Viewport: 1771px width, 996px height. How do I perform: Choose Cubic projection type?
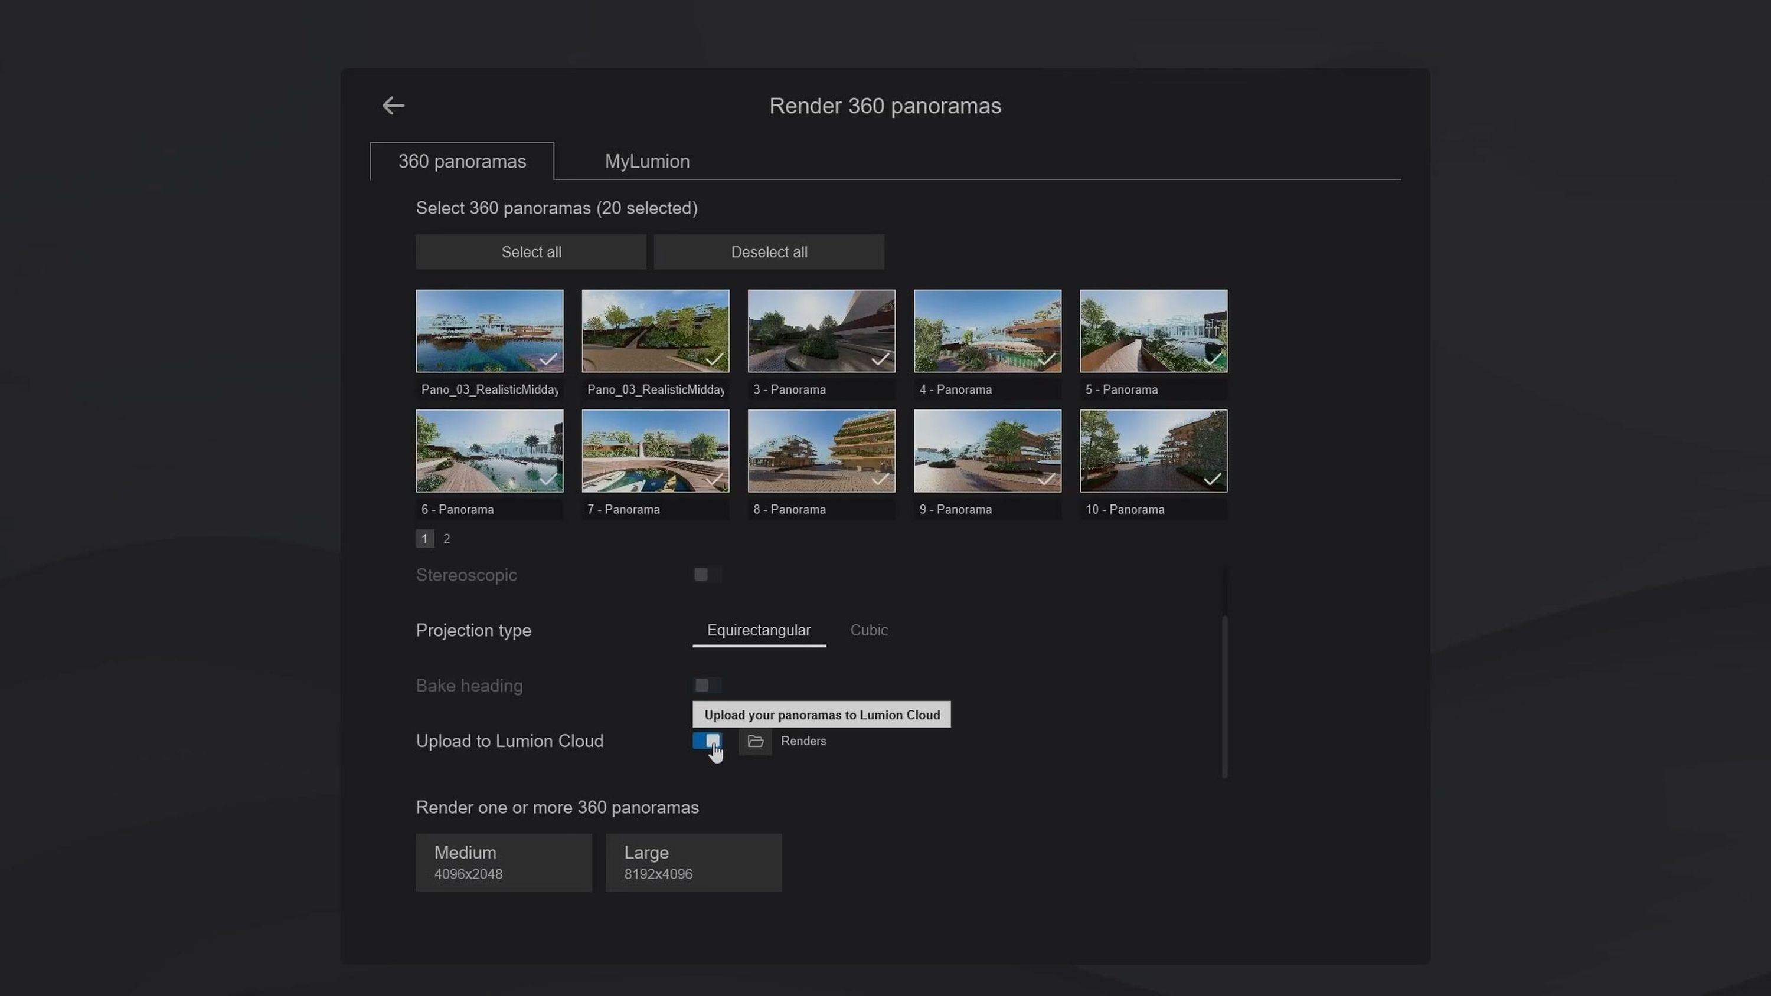pos(869,630)
